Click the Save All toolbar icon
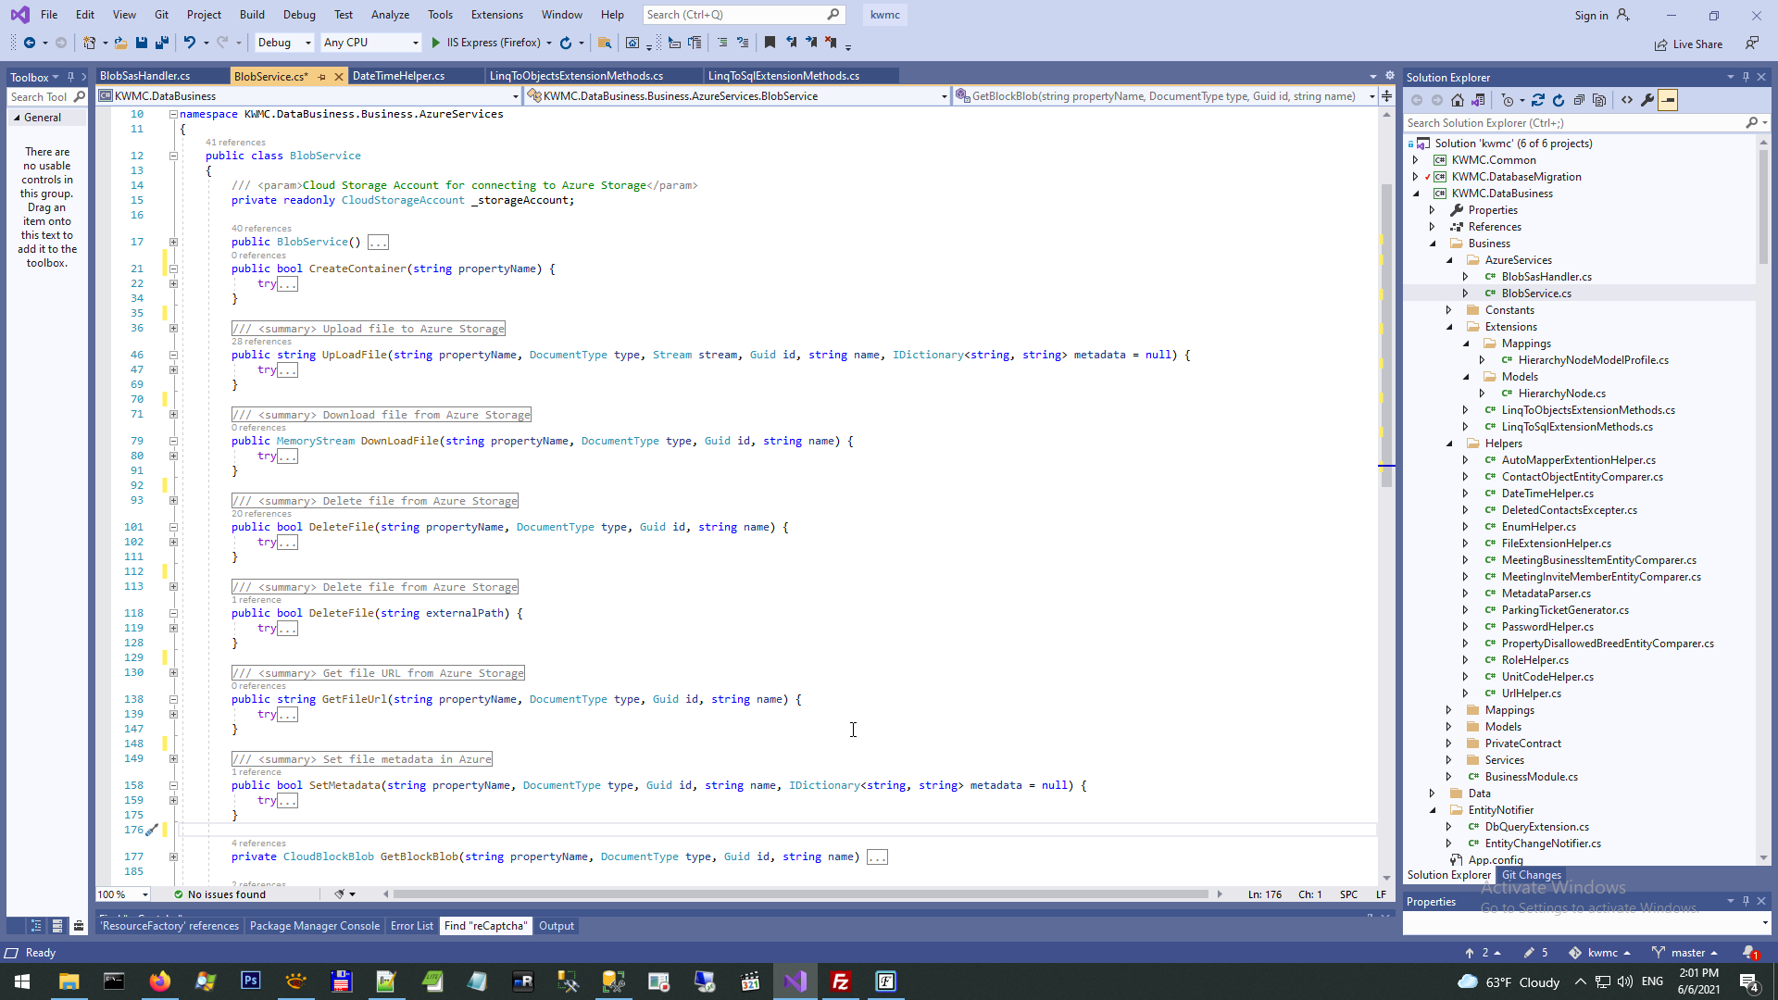The width and height of the screenshot is (1778, 1000). [162, 43]
